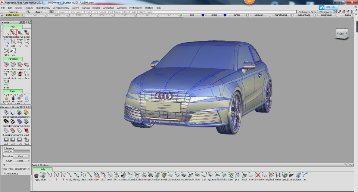358x192 pixels.
Task: Select the align tool on shelf
Action: (x=43, y=175)
